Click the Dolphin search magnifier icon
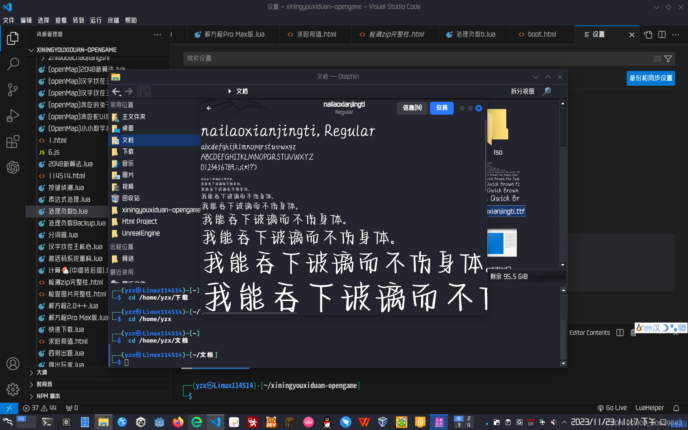688x430 pixels. (x=546, y=91)
